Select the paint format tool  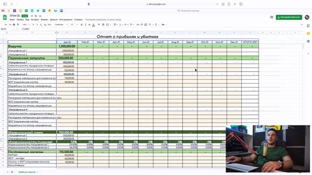(x=18, y=25)
